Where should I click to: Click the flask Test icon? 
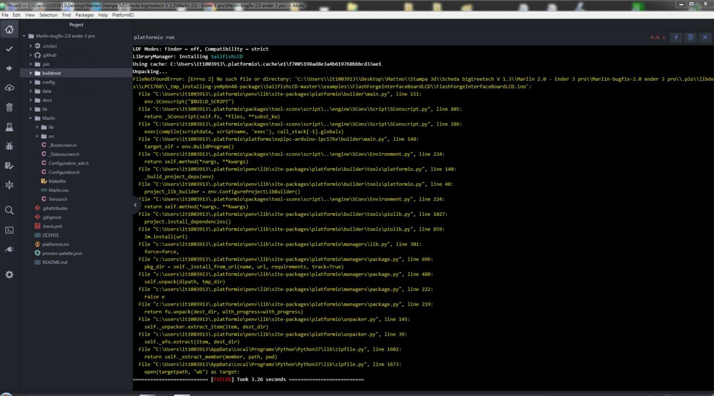pyautogui.click(x=9, y=127)
